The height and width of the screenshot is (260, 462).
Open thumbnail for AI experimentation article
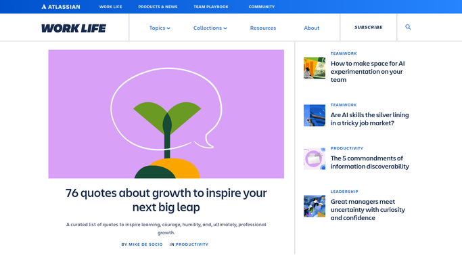315,68
